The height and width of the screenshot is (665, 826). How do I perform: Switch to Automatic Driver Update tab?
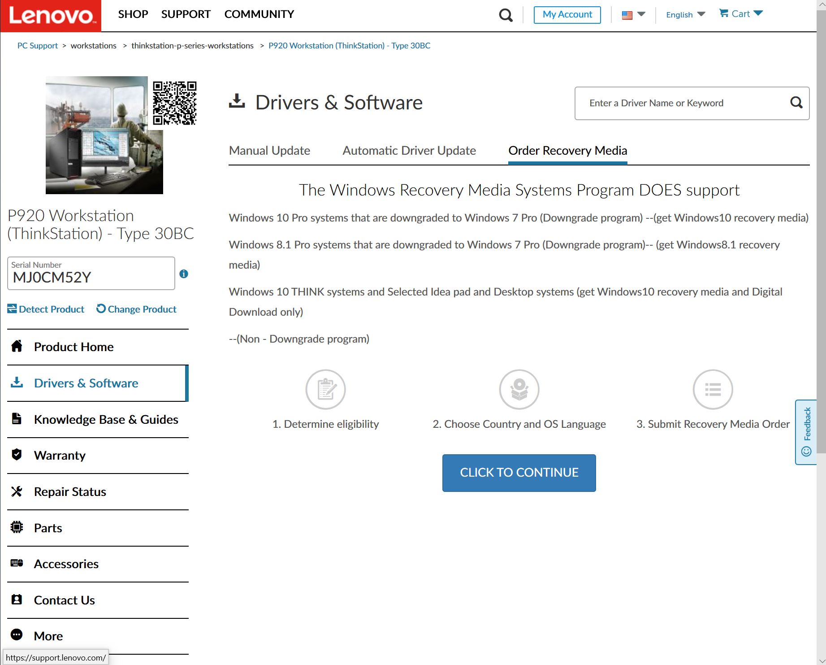[x=409, y=151]
